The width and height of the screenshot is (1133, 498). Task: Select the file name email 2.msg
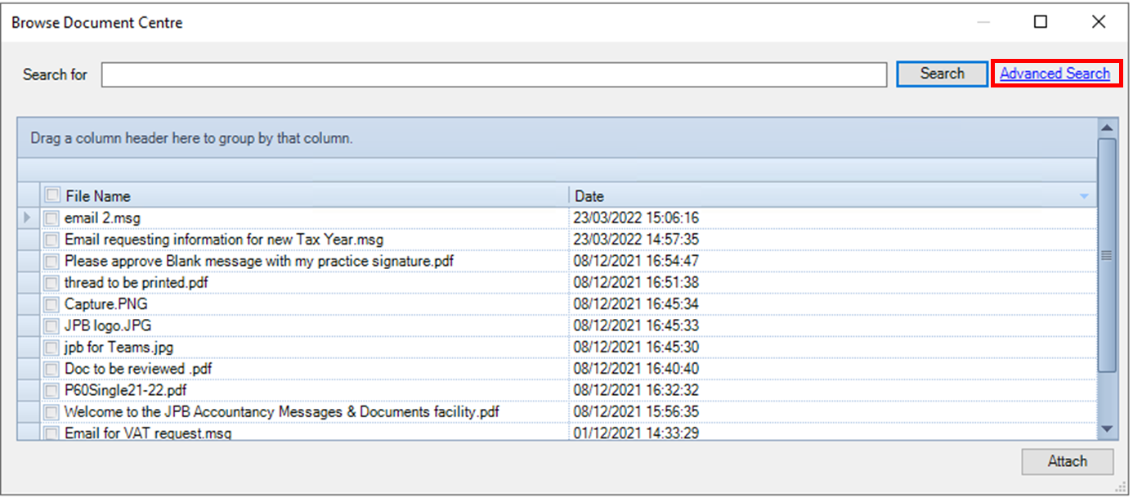(x=102, y=218)
